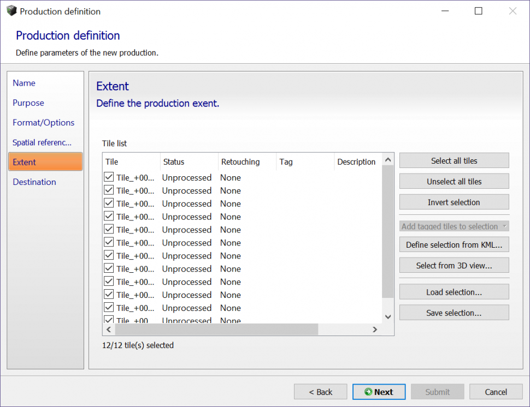Proceed with the Next button
The width and height of the screenshot is (530, 407).
(379, 392)
